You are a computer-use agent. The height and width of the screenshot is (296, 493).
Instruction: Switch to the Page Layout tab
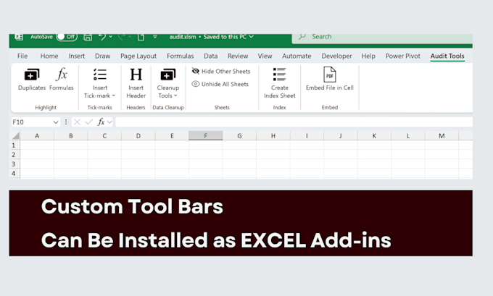point(138,56)
